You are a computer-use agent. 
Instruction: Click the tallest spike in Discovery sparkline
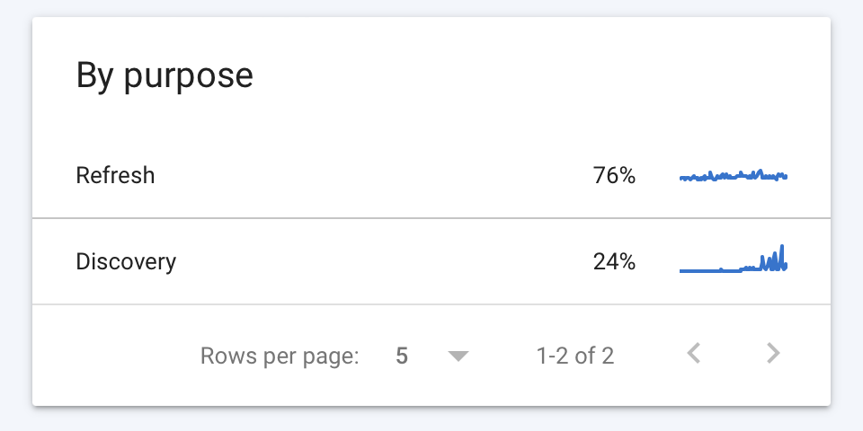[781, 254]
